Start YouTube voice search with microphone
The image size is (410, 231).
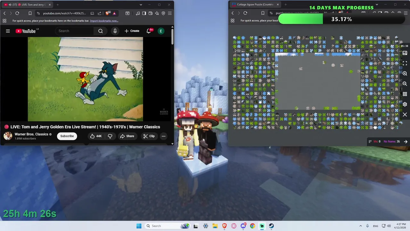[115, 31]
